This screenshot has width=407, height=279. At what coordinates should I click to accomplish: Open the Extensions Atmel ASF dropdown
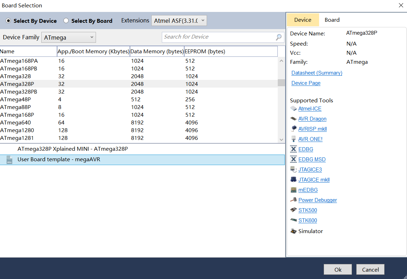[x=179, y=21]
